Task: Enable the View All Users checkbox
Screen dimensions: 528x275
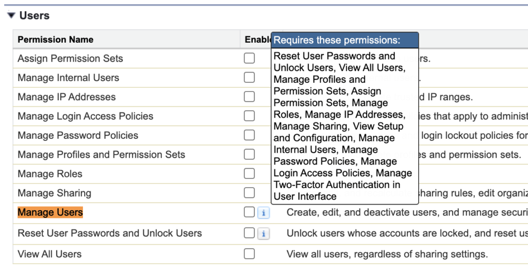Action: coord(250,254)
